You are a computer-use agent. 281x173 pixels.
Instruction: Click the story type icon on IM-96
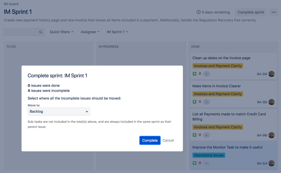[x=194, y=135]
